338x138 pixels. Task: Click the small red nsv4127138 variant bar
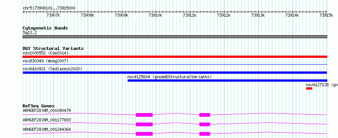tap(309, 88)
